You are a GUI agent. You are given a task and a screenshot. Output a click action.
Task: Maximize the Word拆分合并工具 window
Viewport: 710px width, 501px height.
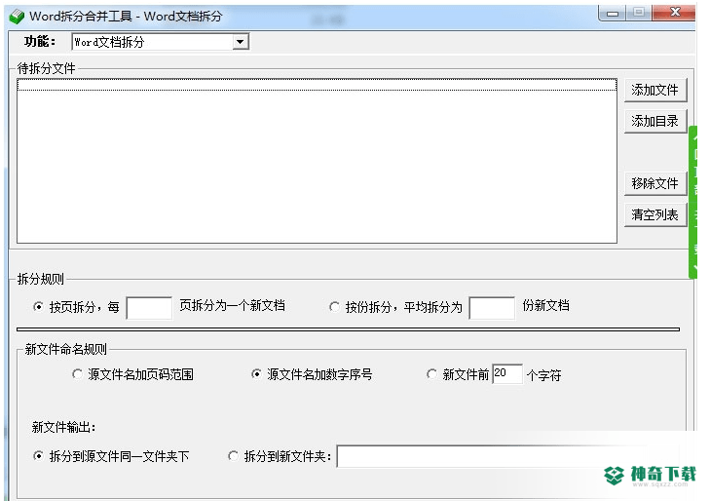639,13
